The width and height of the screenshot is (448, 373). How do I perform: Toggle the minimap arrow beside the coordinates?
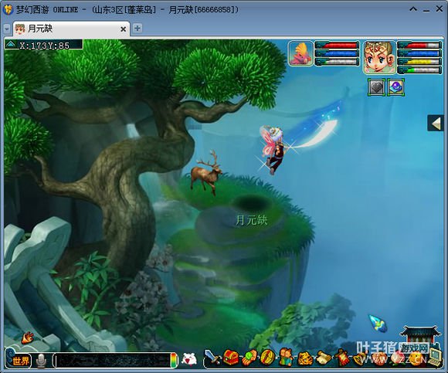pyautogui.click(x=11, y=44)
